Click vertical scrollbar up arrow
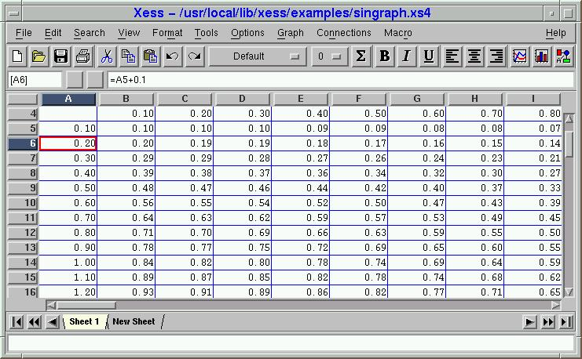Viewport: 582px width, 359px height. pos(569,119)
